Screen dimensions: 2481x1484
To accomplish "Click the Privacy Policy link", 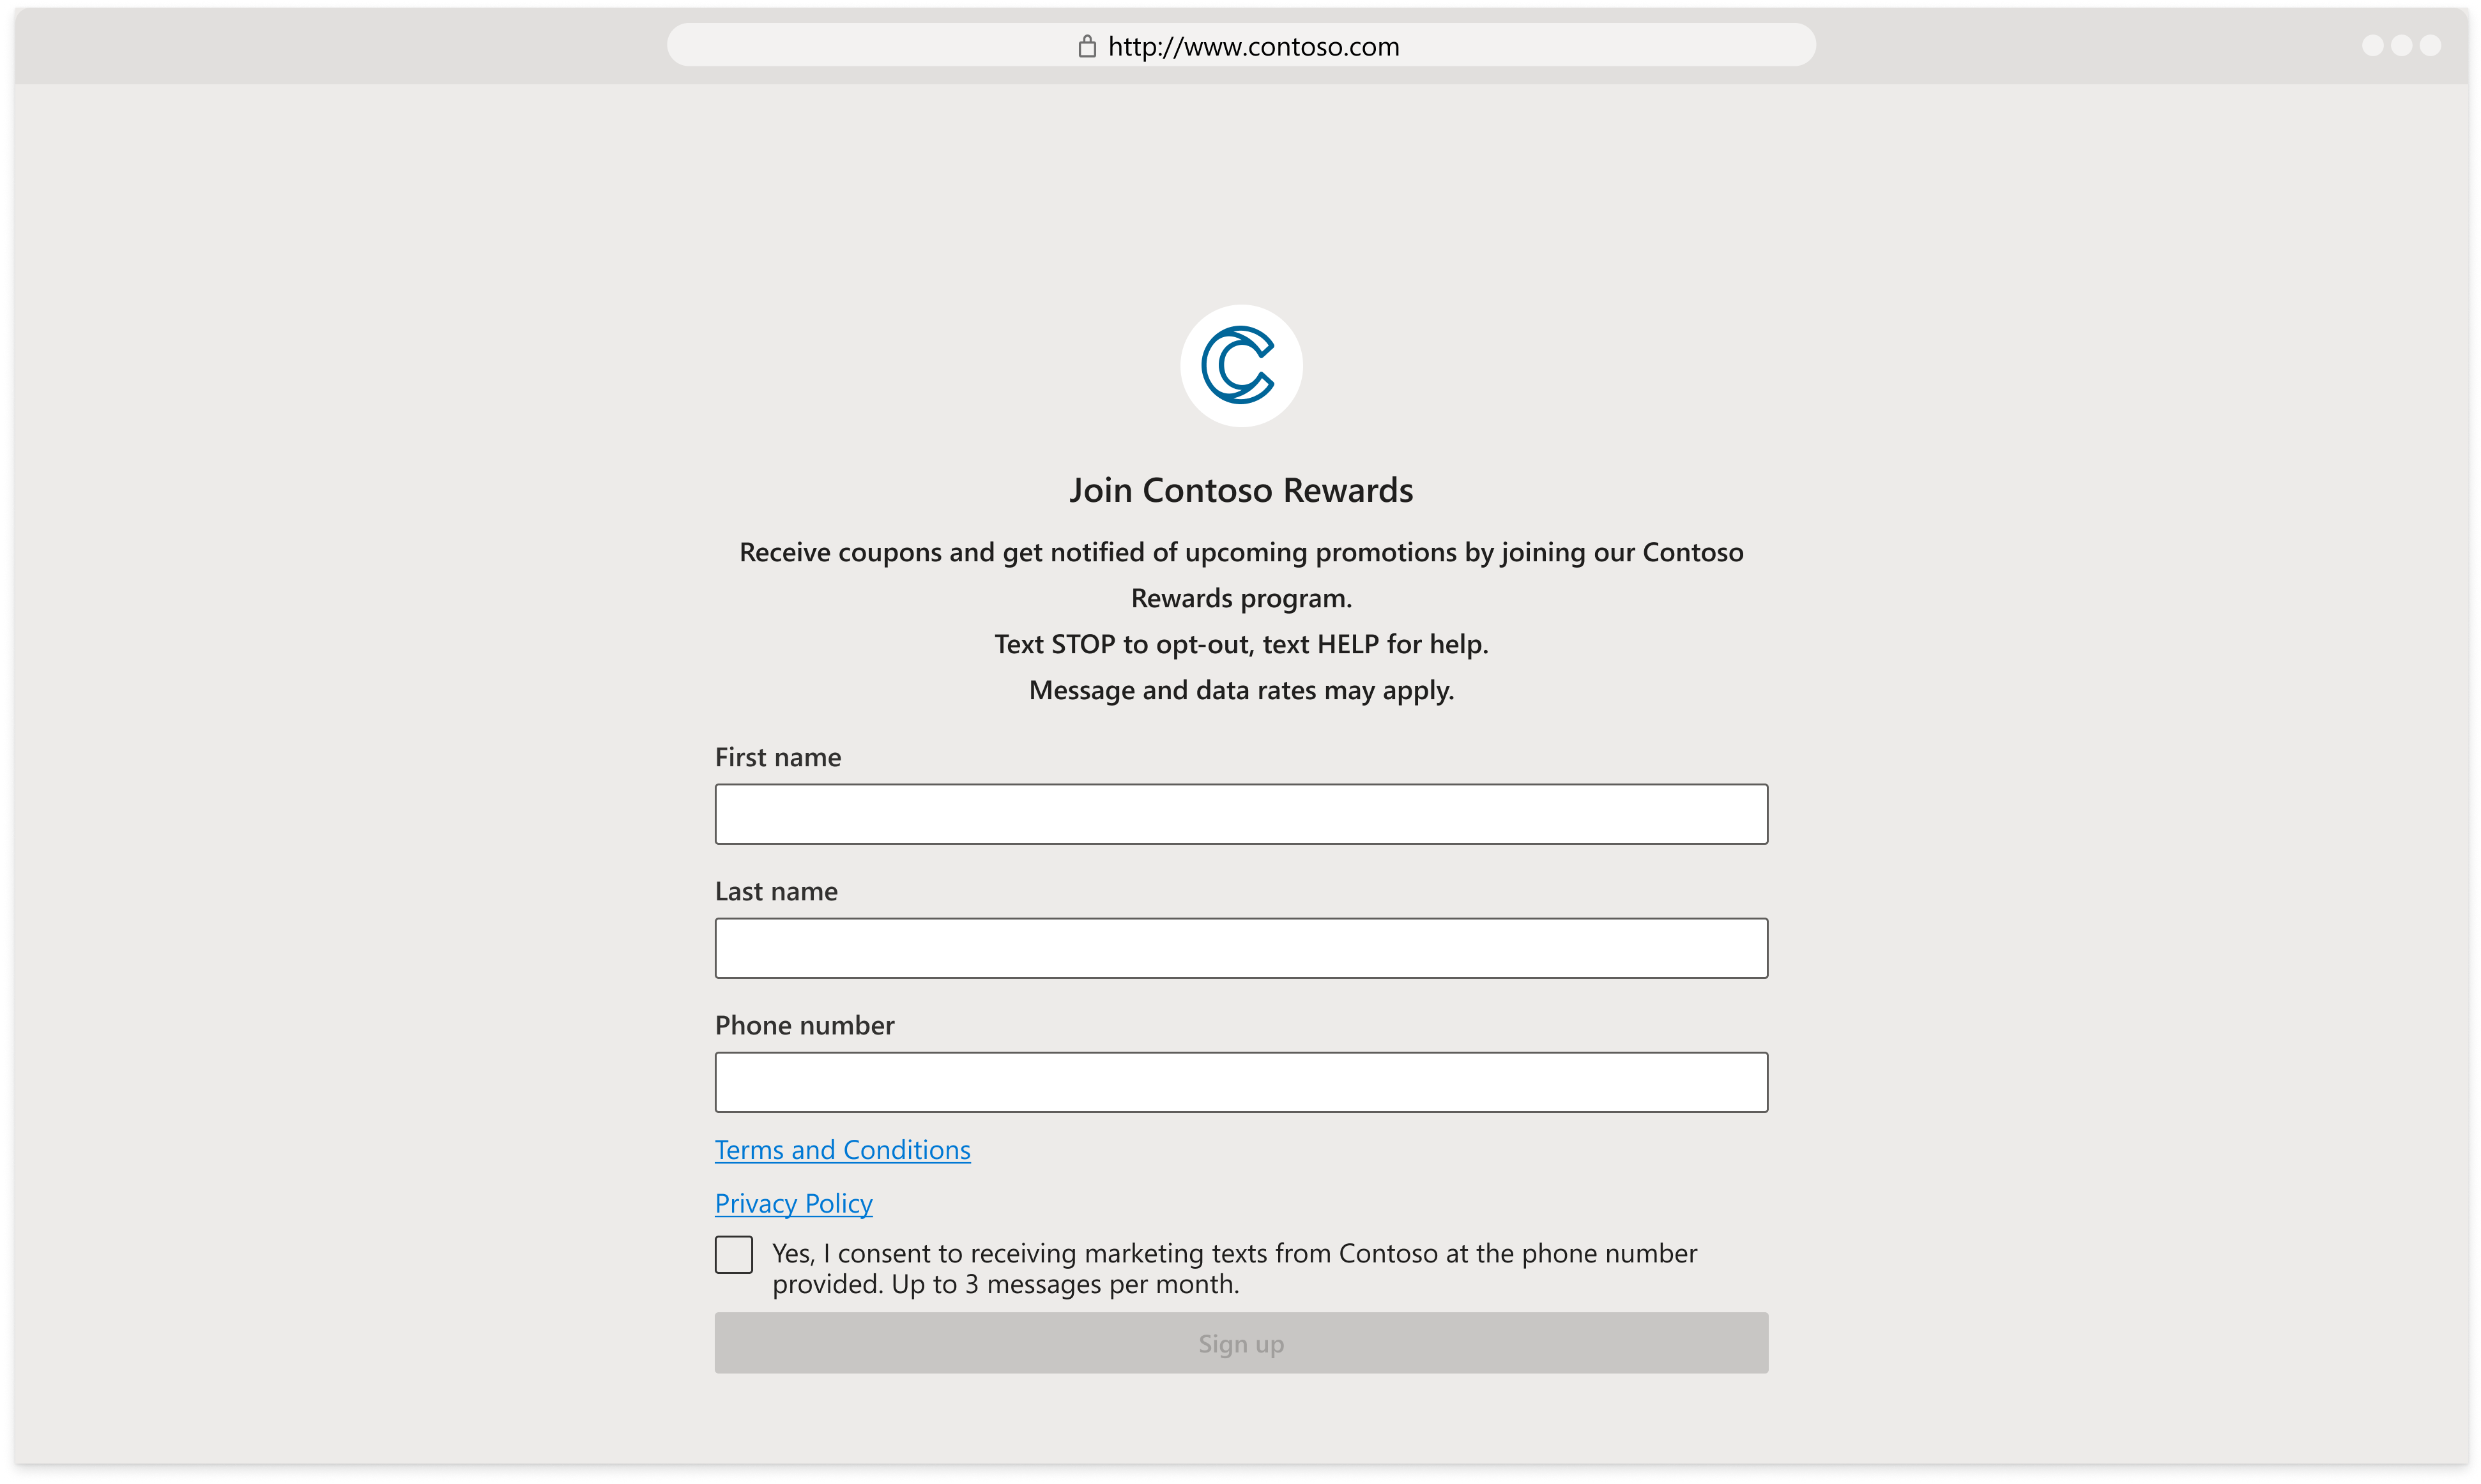I will pos(793,1203).
